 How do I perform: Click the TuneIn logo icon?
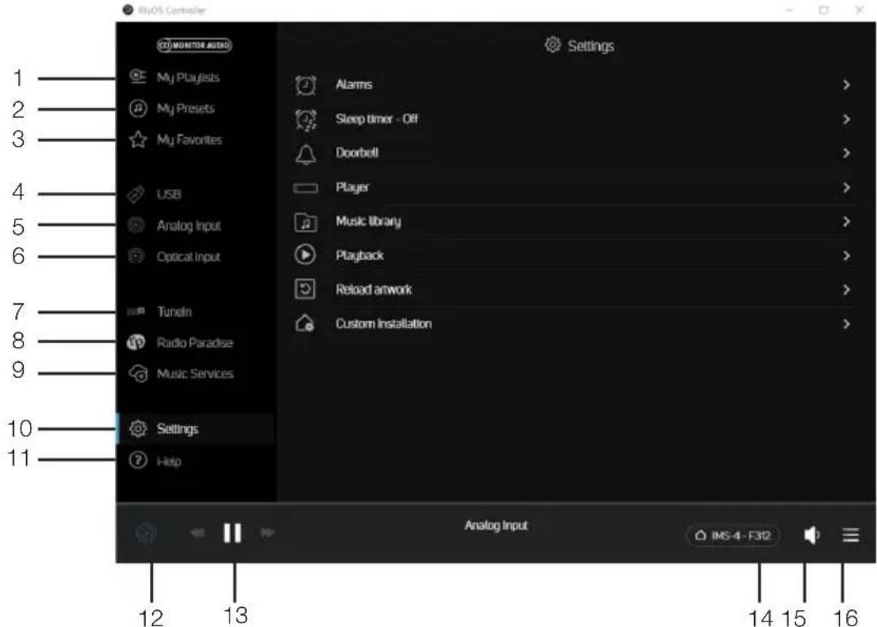[136, 312]
